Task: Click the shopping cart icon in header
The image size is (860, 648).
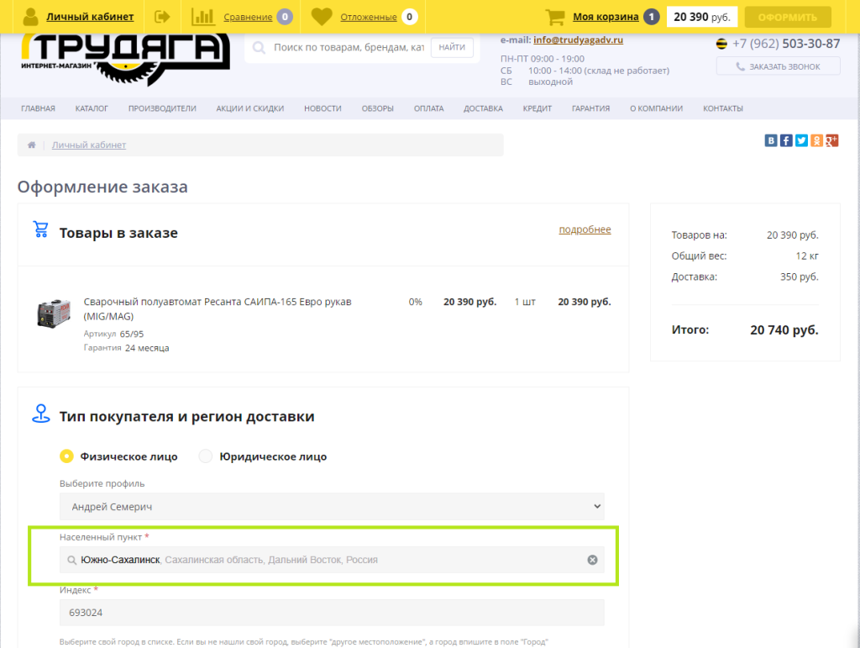Action: (x=555, y=17)
